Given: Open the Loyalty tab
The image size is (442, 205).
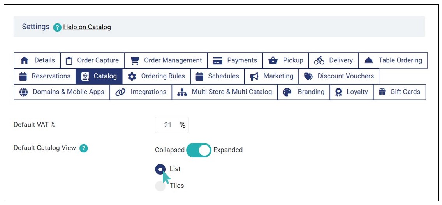Looking at the screenshot, I should pyautogui.click(x=352, y=92).
